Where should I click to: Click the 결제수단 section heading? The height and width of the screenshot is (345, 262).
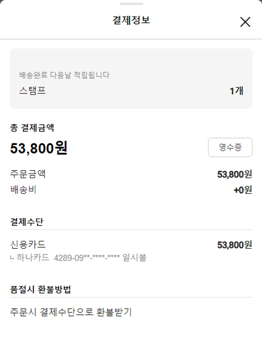[27, 222]
